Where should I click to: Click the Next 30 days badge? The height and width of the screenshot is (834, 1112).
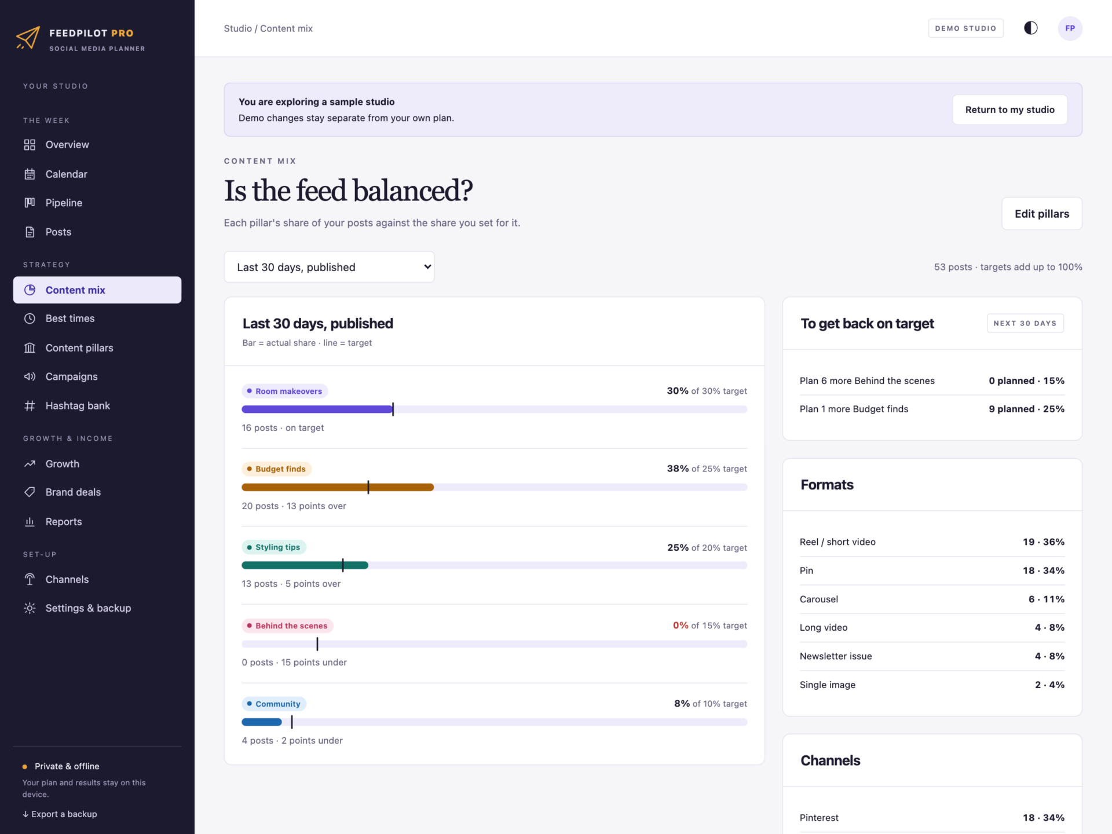(x=1025, y=323)
